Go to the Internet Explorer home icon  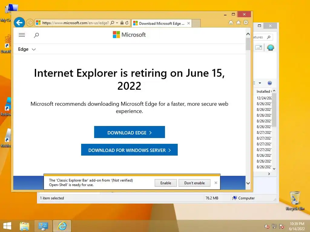(x=231, y=22)
